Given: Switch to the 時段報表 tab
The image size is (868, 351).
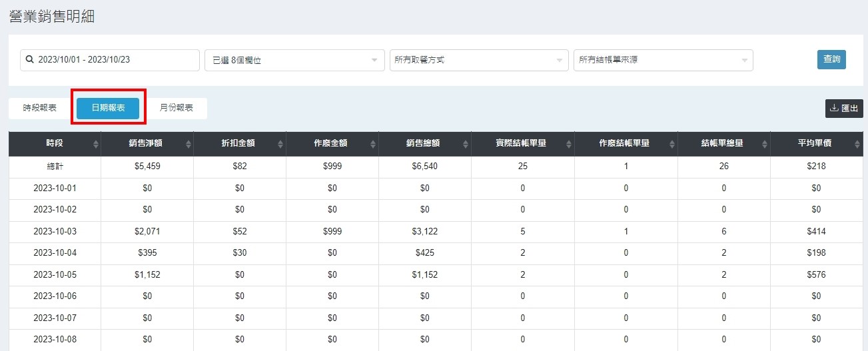Looking at the screenshot, I should [40, 108].
